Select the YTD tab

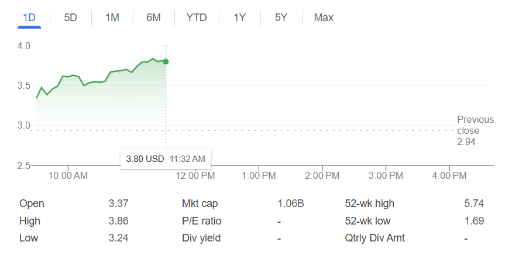[x=197, y=18]
